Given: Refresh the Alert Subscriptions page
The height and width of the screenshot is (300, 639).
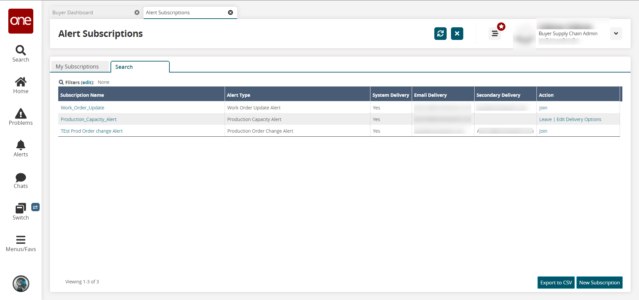Looking at the screenshot, I should click(440, 34).
